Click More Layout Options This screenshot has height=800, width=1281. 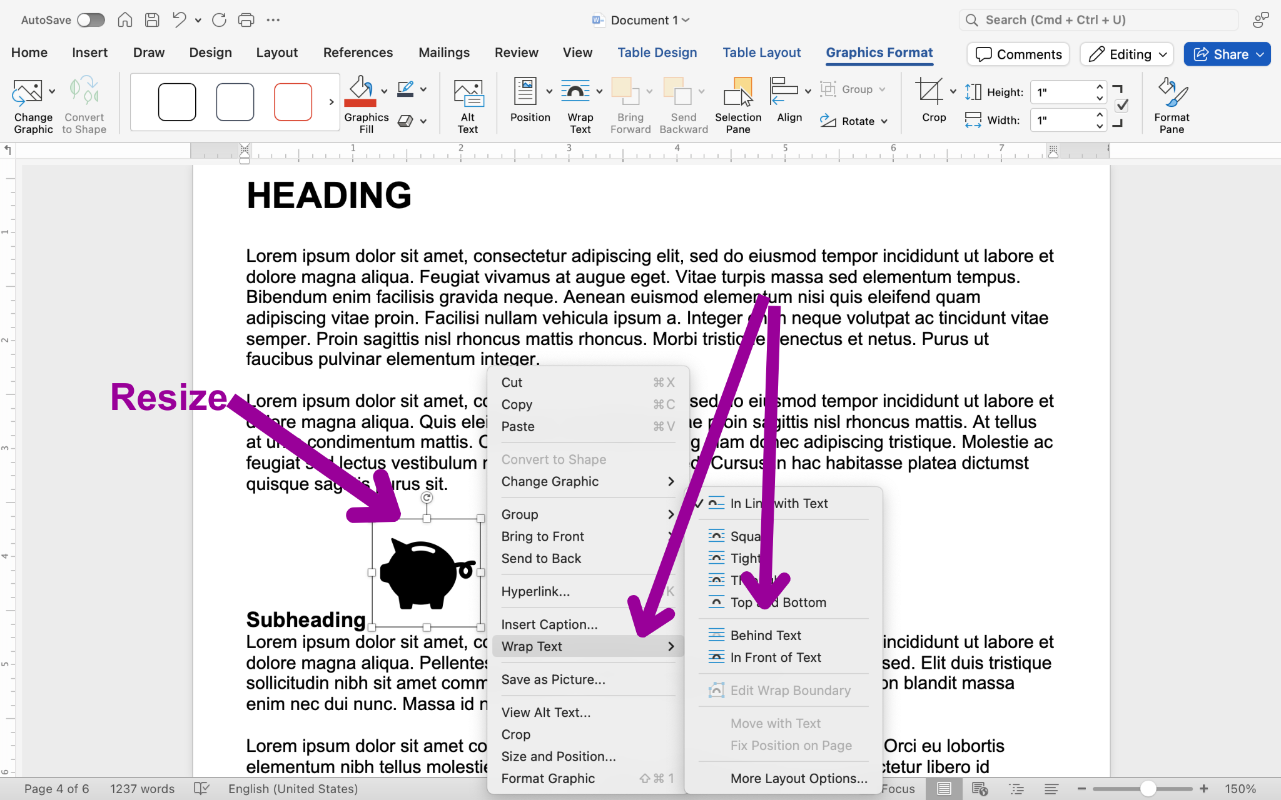pyautogui.click(x=799, y=778)
